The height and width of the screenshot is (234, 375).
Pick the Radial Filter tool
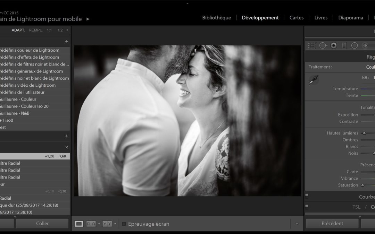(x=355, y=45)
